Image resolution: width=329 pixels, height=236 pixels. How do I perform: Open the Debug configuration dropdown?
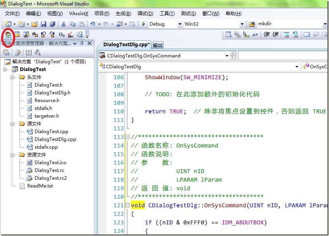(180, 24)
